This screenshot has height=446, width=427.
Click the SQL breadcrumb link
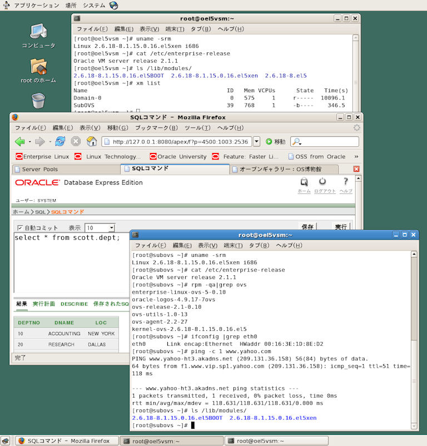coord(40,212)
